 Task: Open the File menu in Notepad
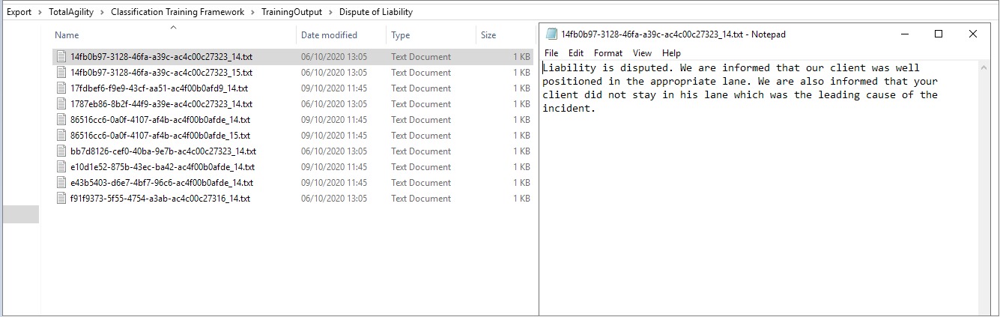pyautogui.click(x=551, y=53)
